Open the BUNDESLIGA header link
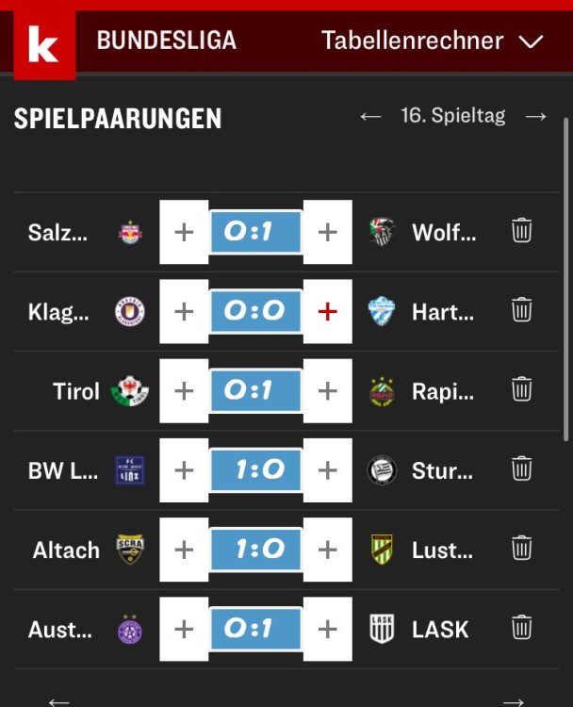Viewport: 573px width, 707px height. pos(167,41)
